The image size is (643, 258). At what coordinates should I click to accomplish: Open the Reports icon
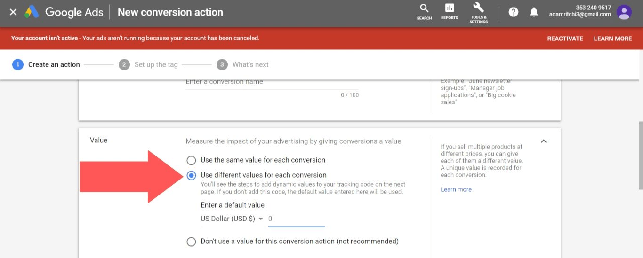pos(450,11)
